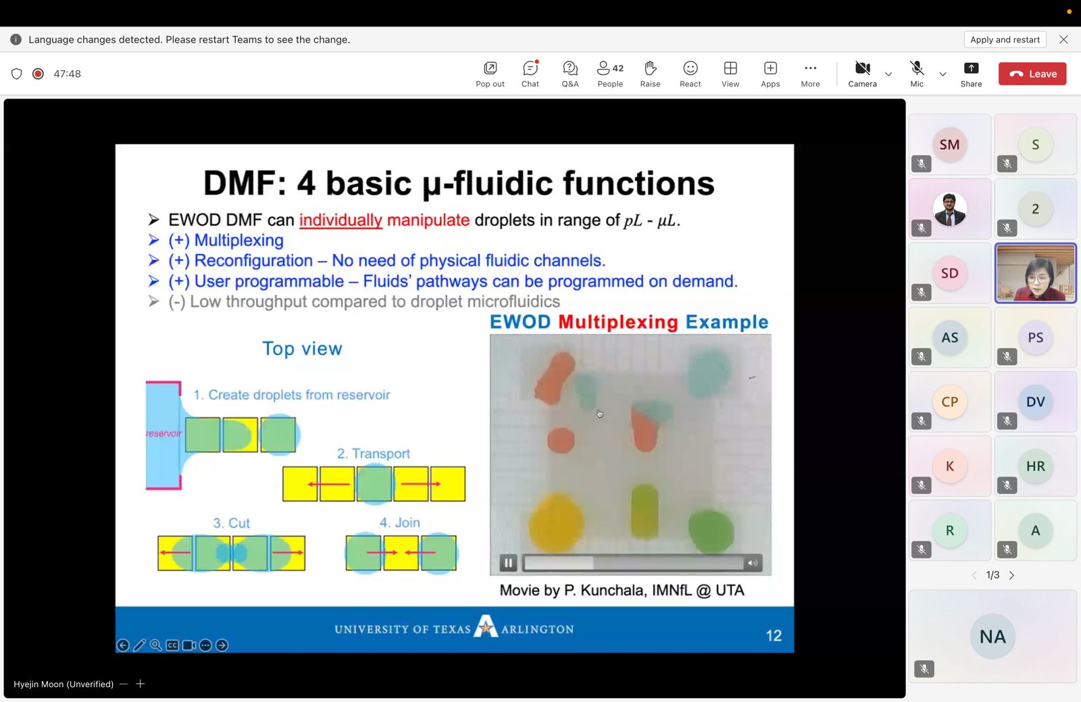Open slide show more options ellipsis icon

205,645
